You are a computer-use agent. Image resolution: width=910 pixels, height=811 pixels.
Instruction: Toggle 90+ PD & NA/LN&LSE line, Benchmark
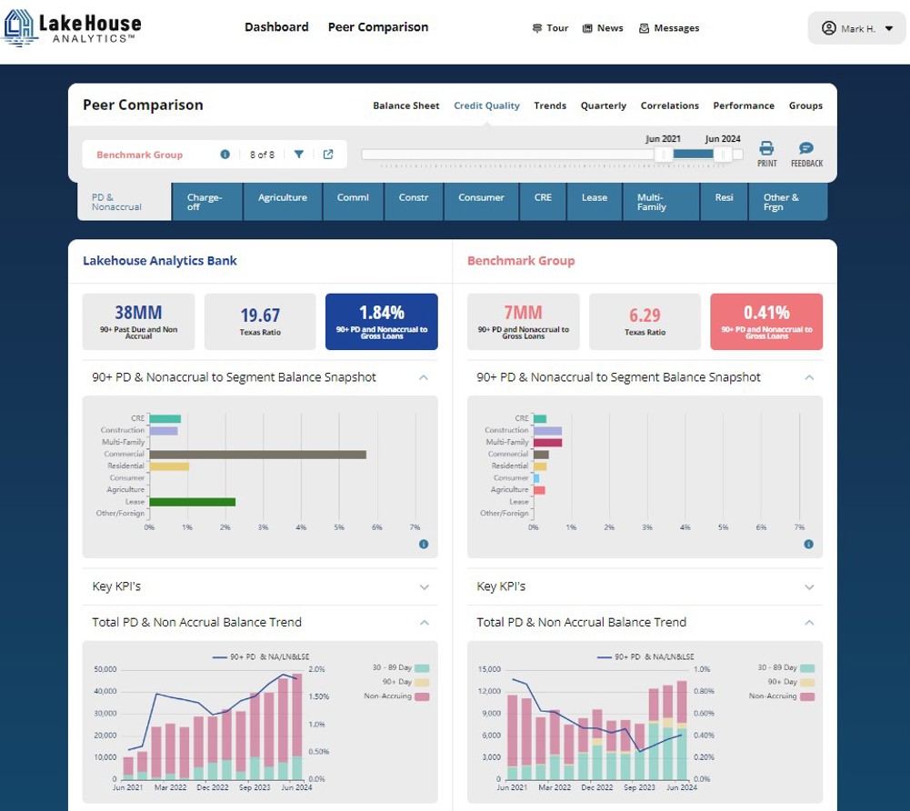pos(645,657)
